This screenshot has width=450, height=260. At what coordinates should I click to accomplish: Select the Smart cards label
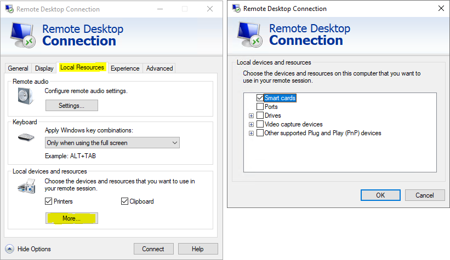point(280,98)
